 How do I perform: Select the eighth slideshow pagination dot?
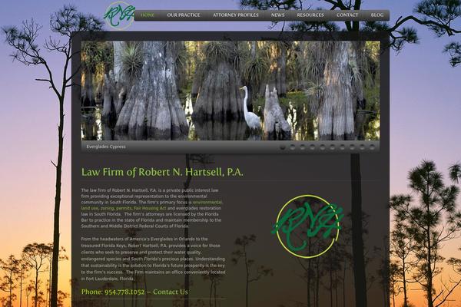(352, 147)
